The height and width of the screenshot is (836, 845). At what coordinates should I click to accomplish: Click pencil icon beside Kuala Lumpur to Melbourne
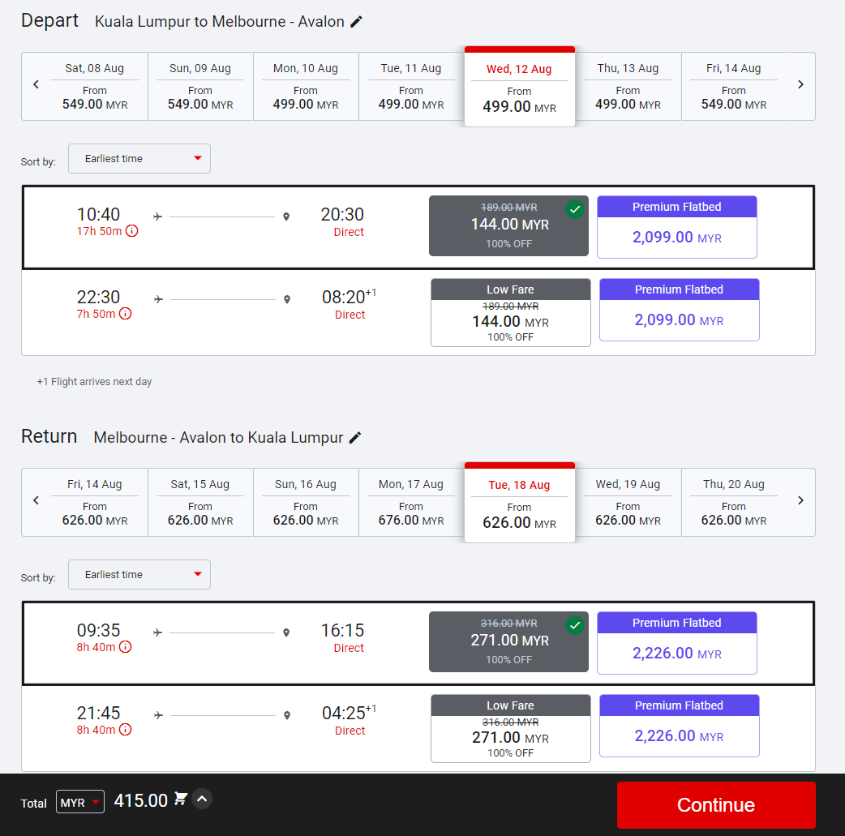click(356, 22)
